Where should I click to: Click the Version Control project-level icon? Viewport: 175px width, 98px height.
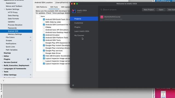(x=30, y=62)
